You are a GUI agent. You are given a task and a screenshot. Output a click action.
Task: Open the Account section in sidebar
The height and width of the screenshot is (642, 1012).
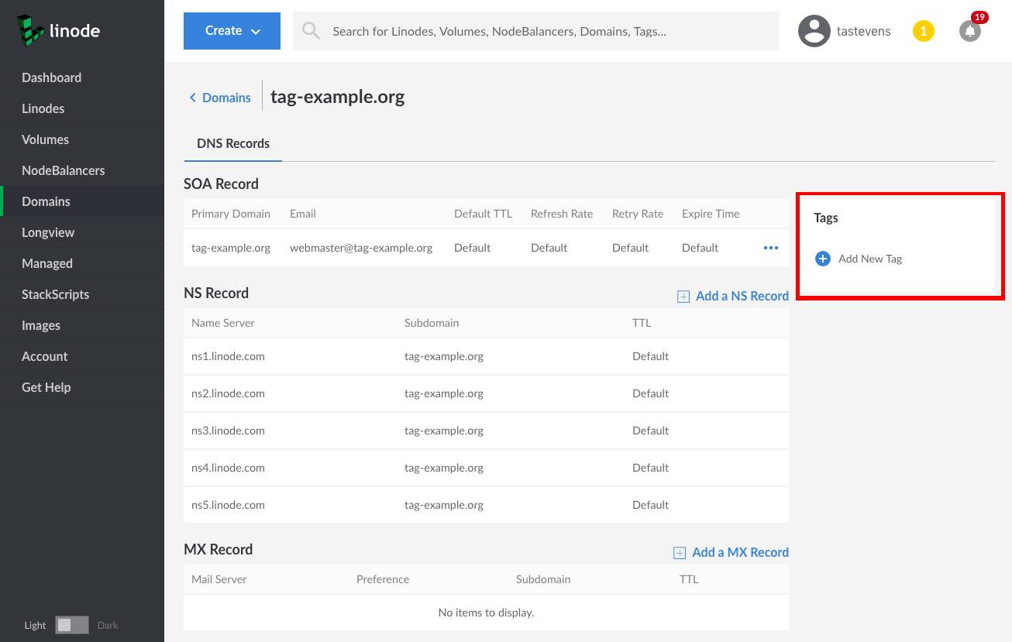(x=45, y=355)
